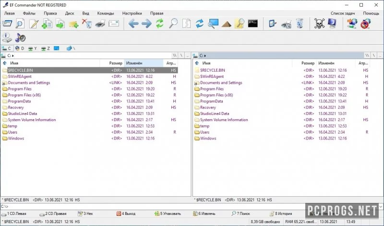Screen dimensions: 384x226
Task: Select drive D button
Action: (x=20, y=49)
